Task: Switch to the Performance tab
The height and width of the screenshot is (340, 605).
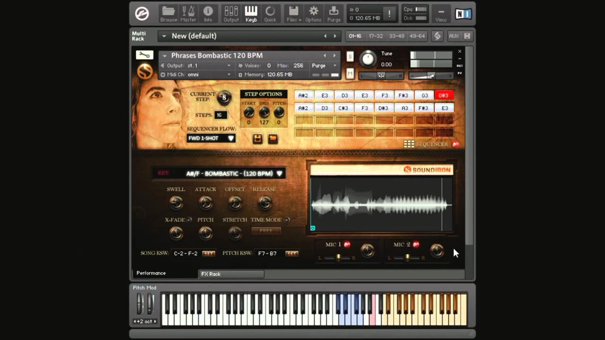Action: coord(165,273)
